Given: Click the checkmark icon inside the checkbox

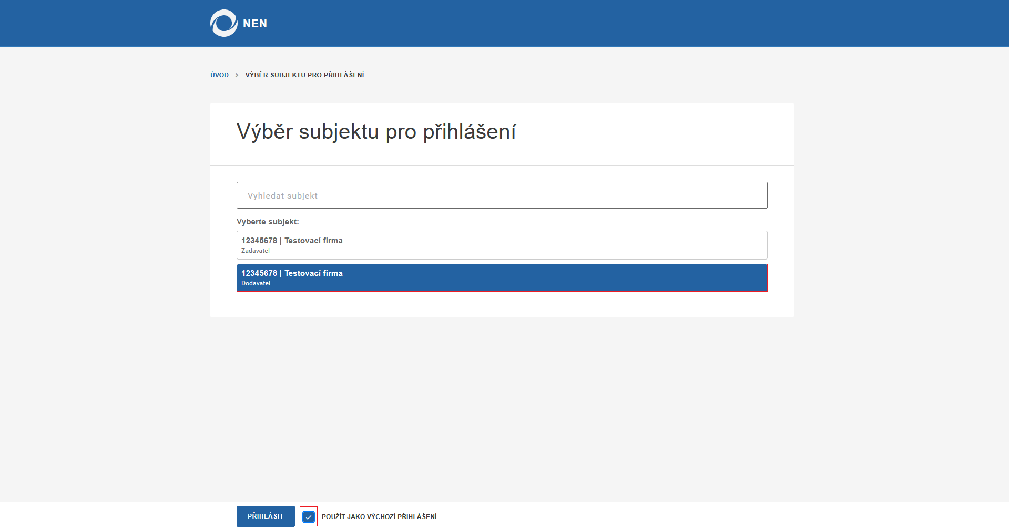Looking at the screenshot, I should click(309, 516).
